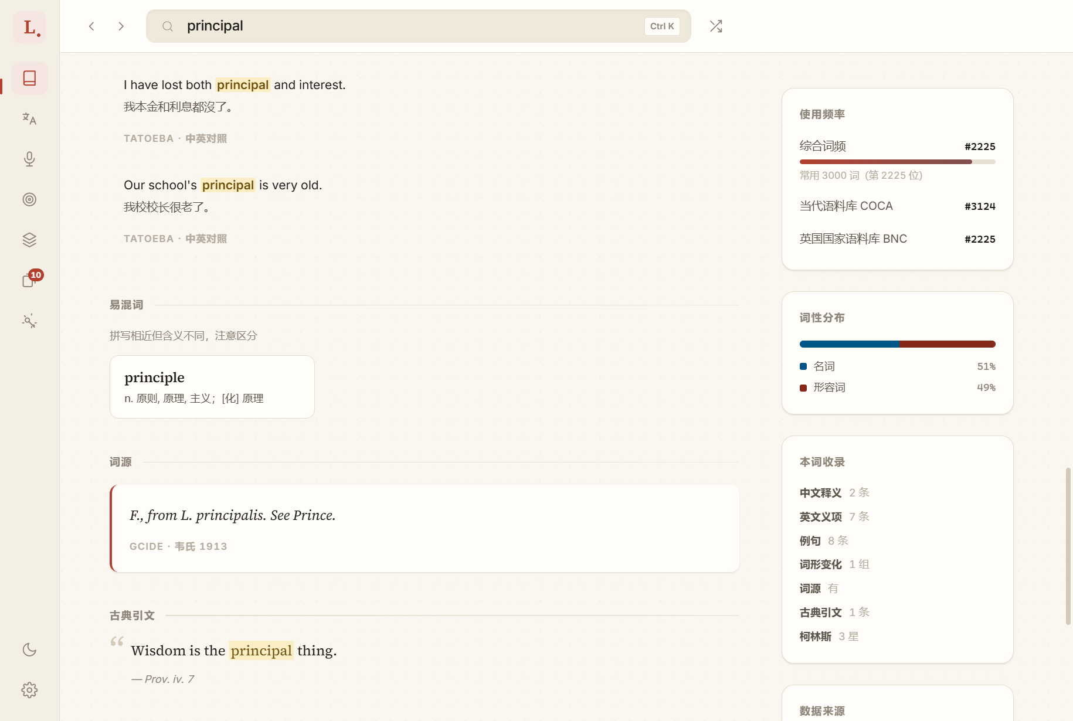Click the 词性分布 blue-red distribution bar
This screenshot has height=721, width=1073.
point(898,344)
